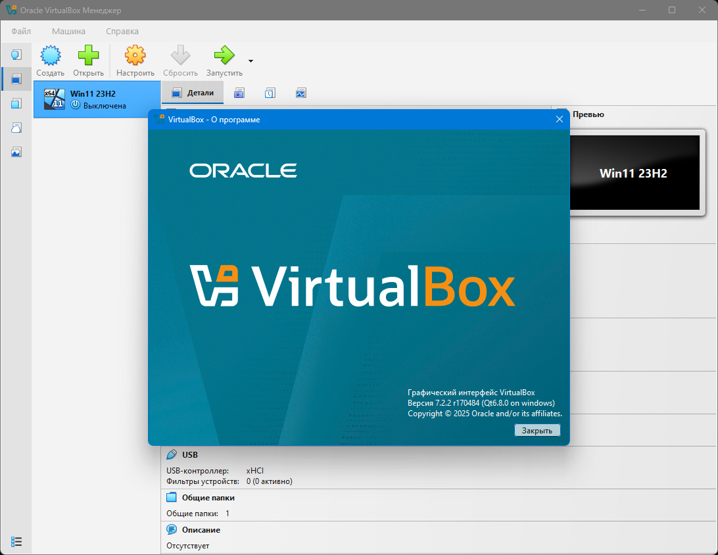Open the chart-picture icon section in the left sidebar
The image size is (718, 555).
coord(16,152)
